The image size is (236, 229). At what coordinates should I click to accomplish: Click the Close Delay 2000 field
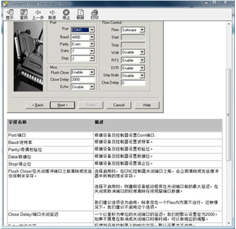tap(83, 79)
